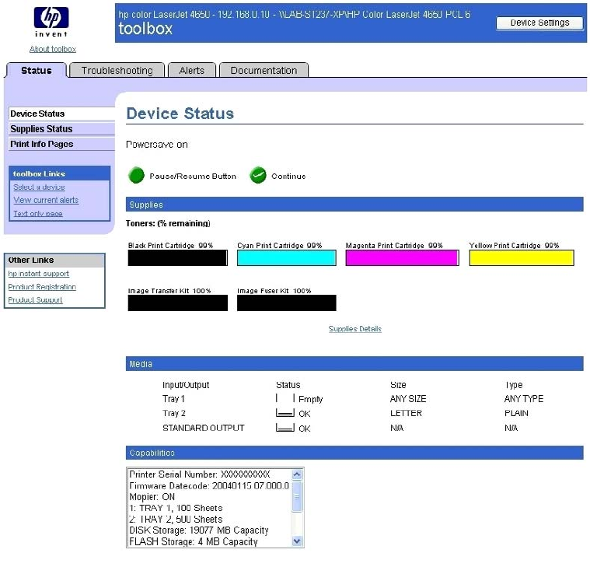
Task: Switch to the Documentation tab
Action: coord(264,71)
